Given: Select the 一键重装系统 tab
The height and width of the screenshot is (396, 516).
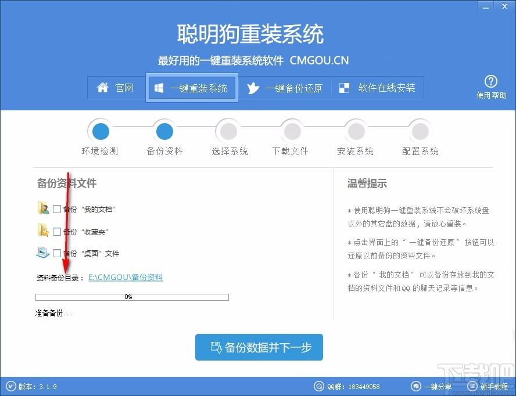Looking at the screenshot, I should (x=192, y=88).
